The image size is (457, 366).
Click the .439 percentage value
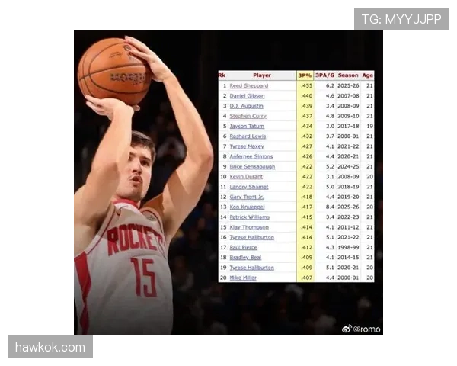307,106
